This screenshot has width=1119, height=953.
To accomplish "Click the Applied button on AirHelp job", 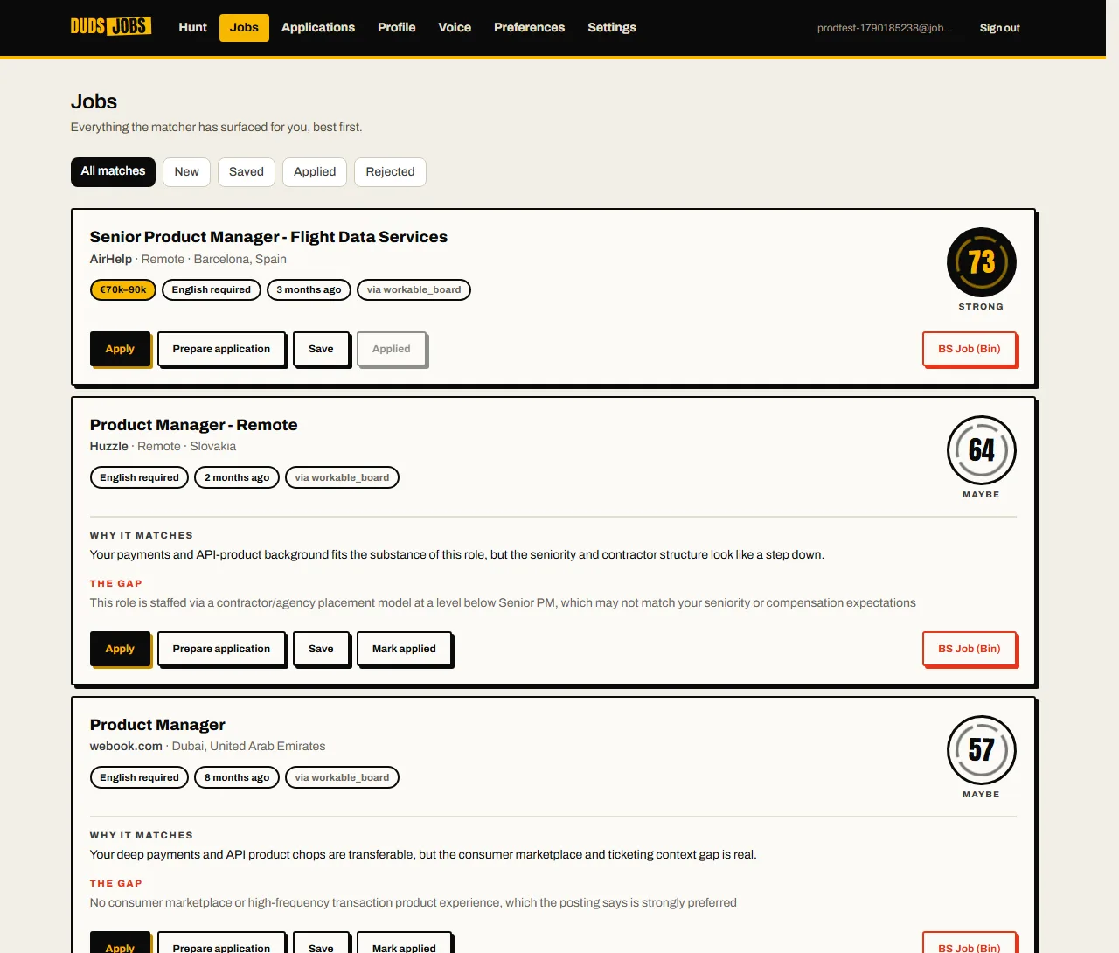I will point(391,349).
